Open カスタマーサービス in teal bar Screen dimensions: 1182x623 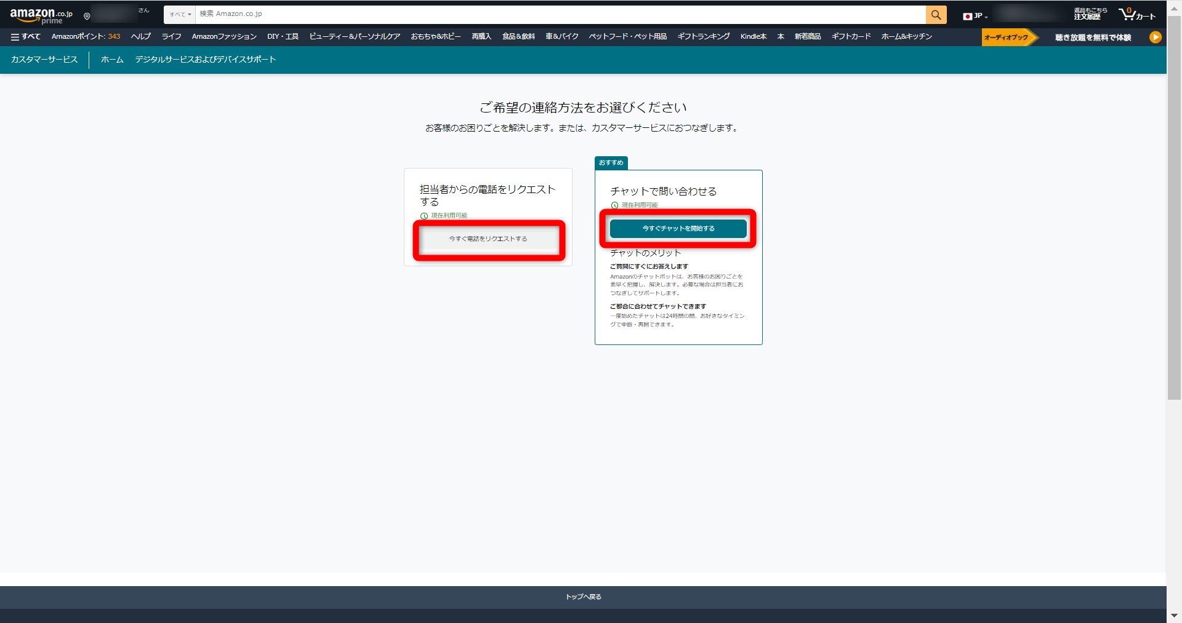pos(44,60)
